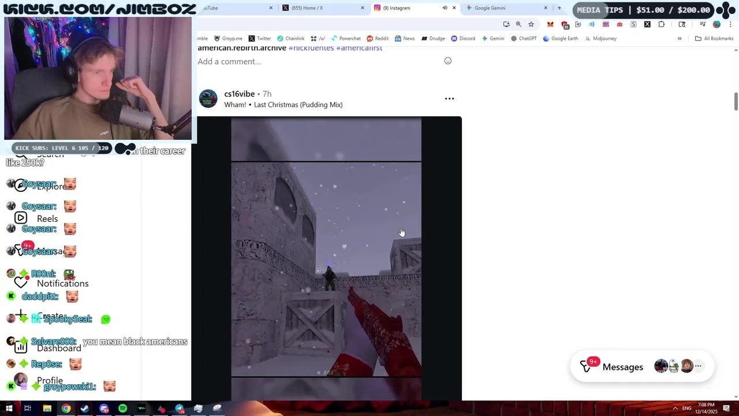
Task: Click the page vertical scrollbar thumb
Action: click(x=736, y=101)
